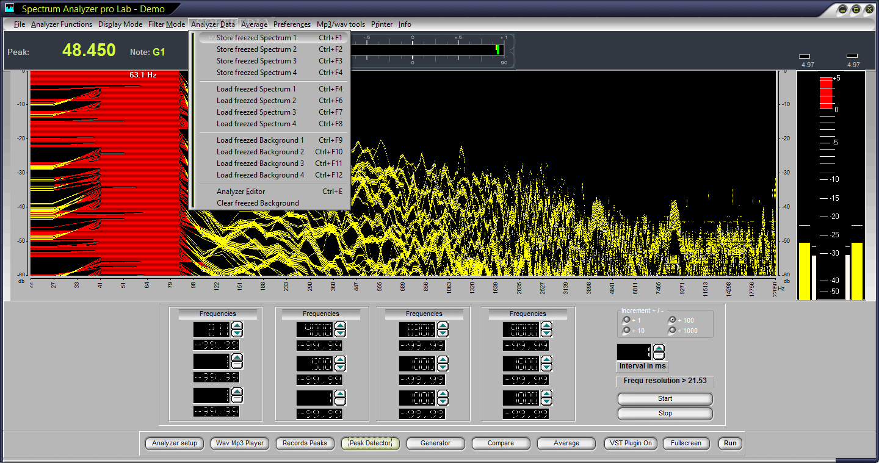Click the Frequ resolution > 21.53 label
879x463 pixels.
point(665,381)
